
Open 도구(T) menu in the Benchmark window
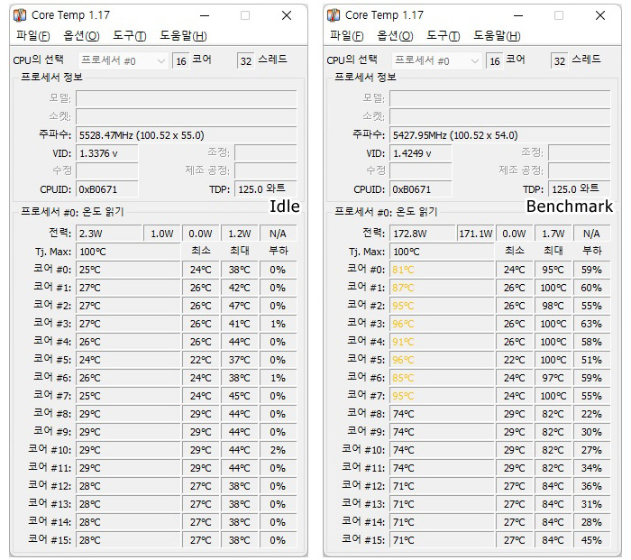click(x=443, y=36)
